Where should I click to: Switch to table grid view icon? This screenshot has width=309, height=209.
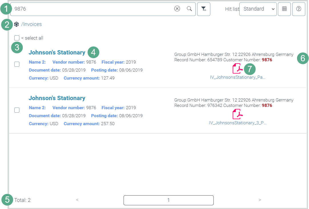pyautogui.click(x=284, y=9)
